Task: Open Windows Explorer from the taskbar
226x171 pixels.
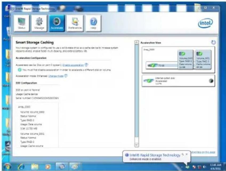Action: 35,167
